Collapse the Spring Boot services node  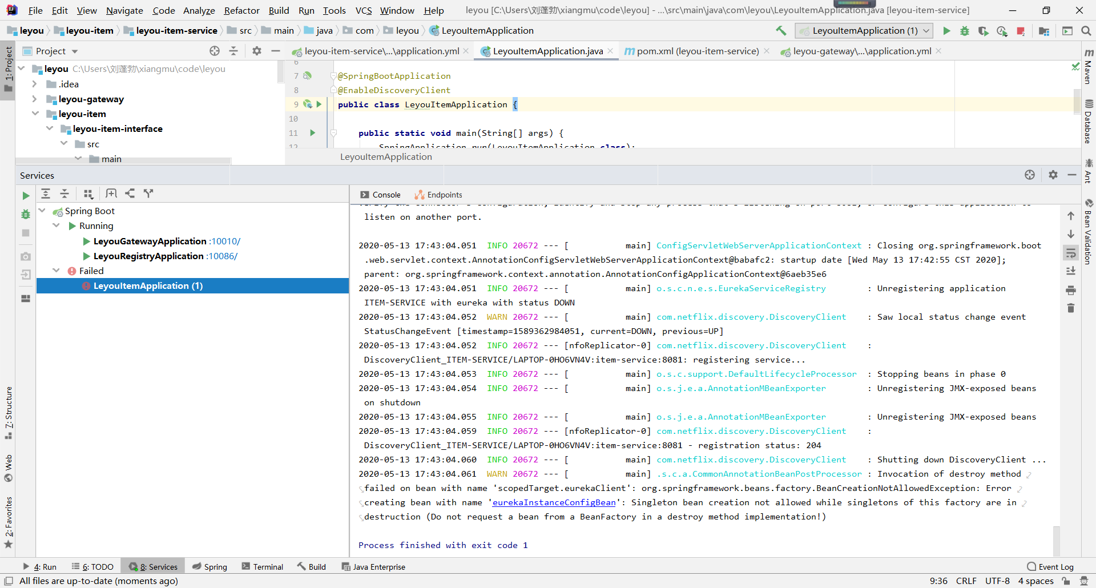(x=42, y=211)
